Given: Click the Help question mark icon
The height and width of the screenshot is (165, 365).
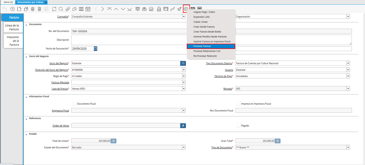Looking at the screenshot, I should [12, 9].
